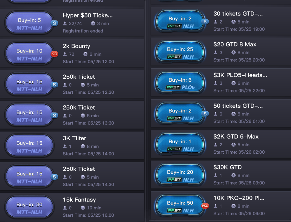This screenshot has height=222, width=291.
Task: Open the $2K GTD 6-Max tournament
Action: 236,137
